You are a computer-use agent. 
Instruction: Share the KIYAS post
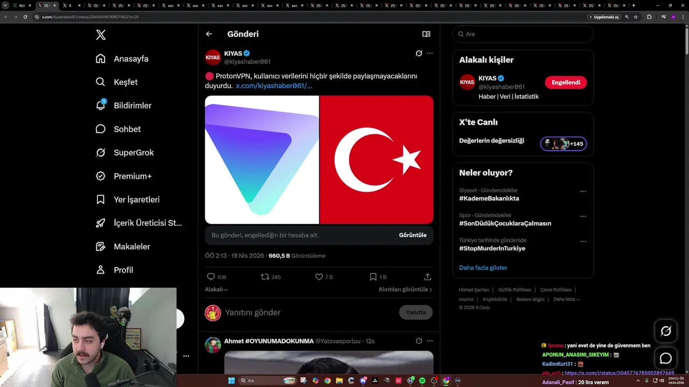coord(427,277)
